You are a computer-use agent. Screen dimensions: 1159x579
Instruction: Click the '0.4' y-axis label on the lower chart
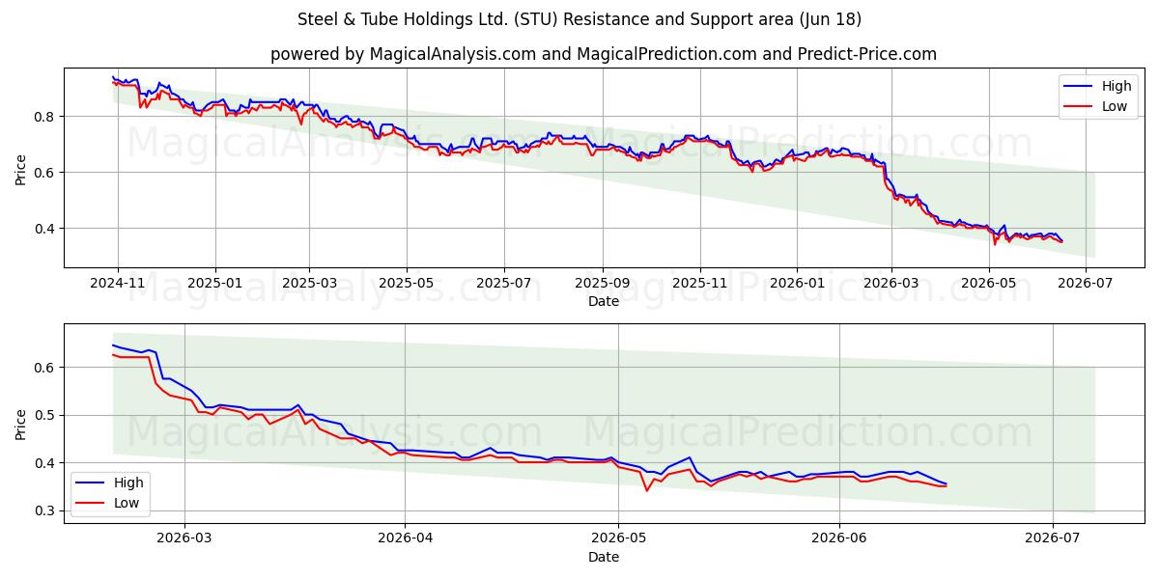(x=46, y=463)
